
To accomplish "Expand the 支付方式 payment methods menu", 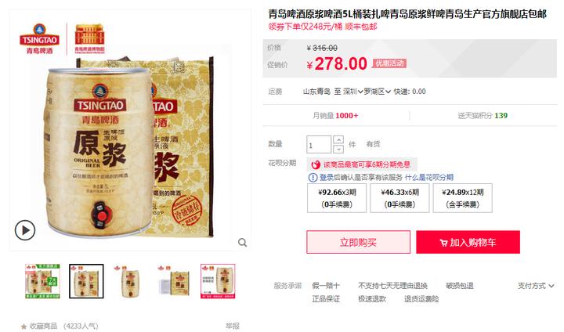I will (x=536, y=286).
